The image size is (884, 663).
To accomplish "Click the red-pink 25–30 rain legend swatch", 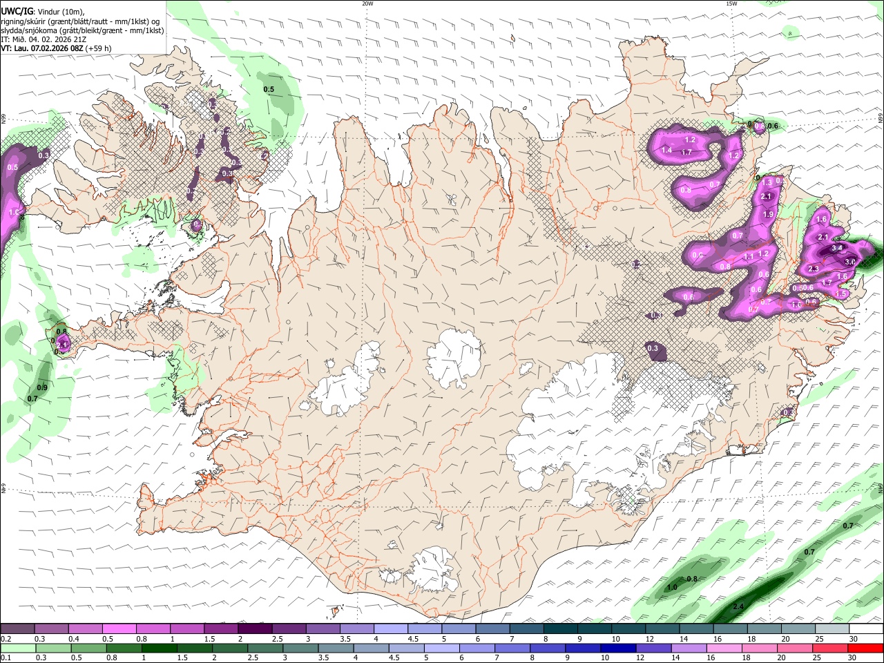I will pos(831,648).
